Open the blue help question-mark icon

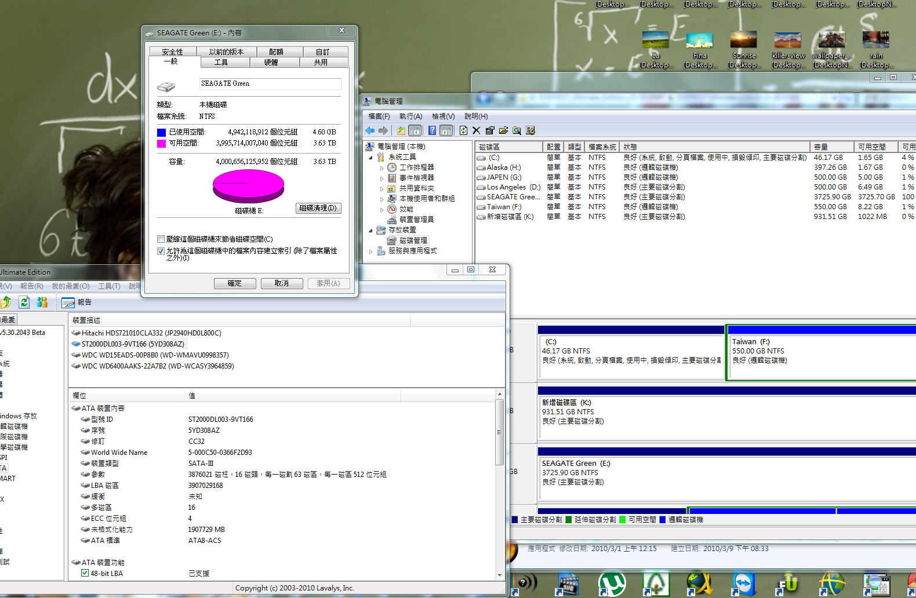[x=432, y=131]
